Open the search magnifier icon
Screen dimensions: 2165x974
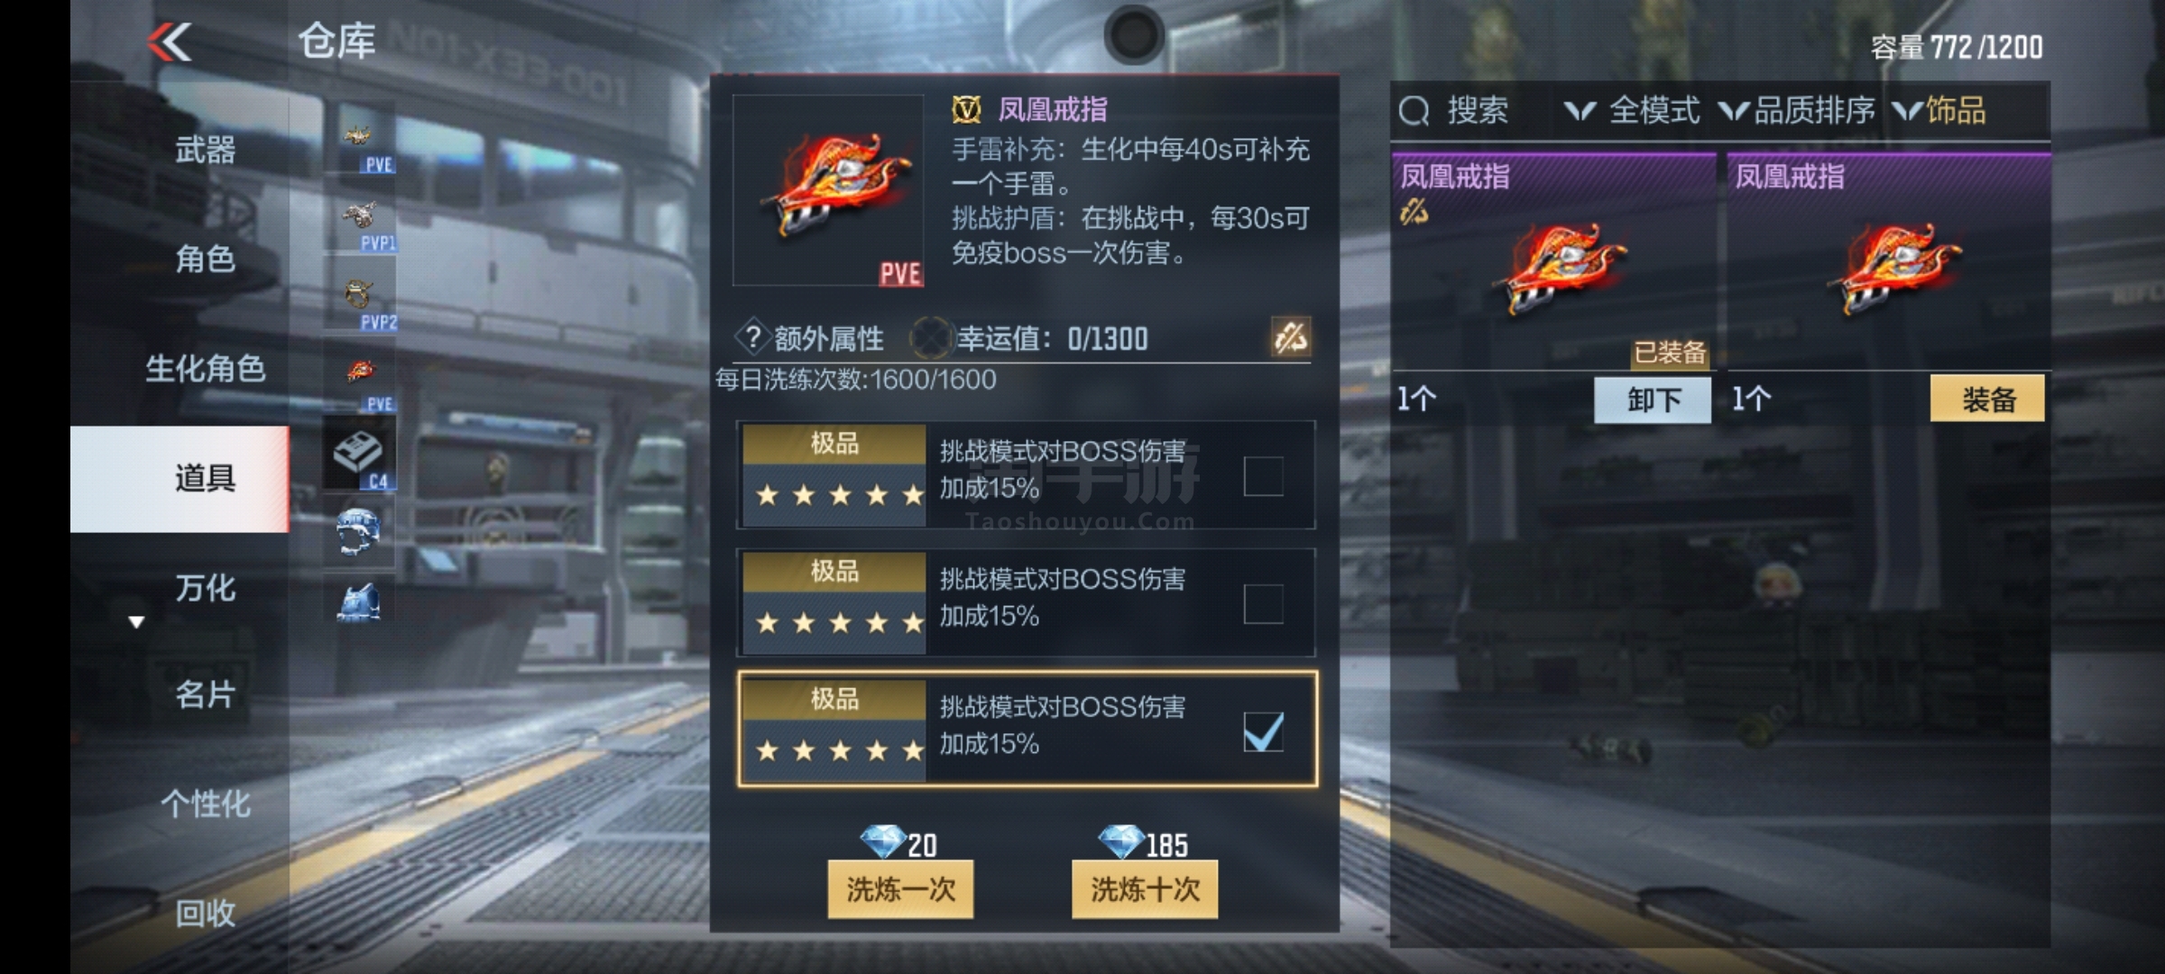tap(1414, 111)
